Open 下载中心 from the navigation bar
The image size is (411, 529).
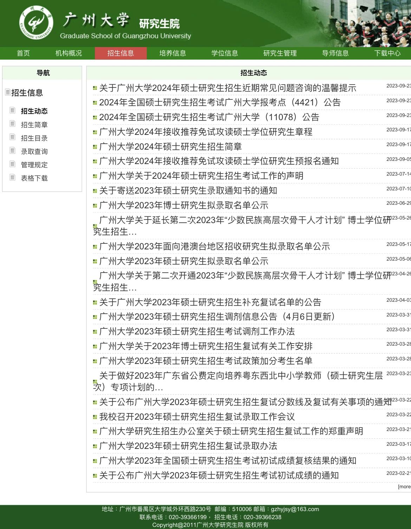(387, 53)
